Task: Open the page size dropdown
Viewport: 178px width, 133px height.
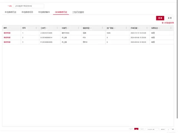Action: tap(152, 129)
